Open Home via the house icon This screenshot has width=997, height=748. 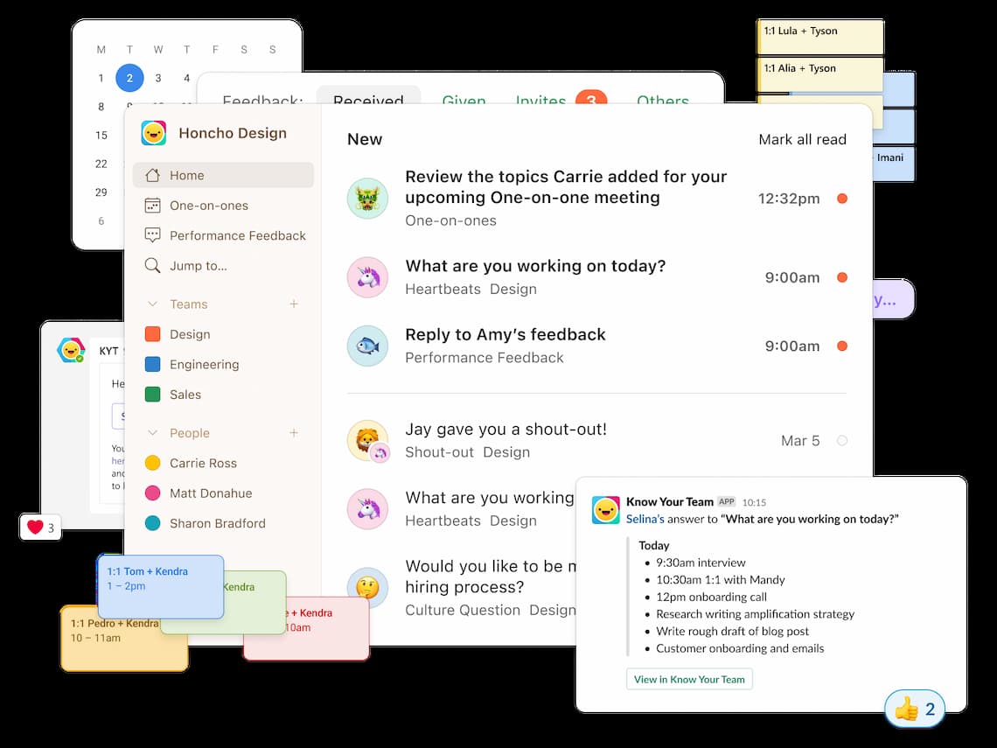153,175
